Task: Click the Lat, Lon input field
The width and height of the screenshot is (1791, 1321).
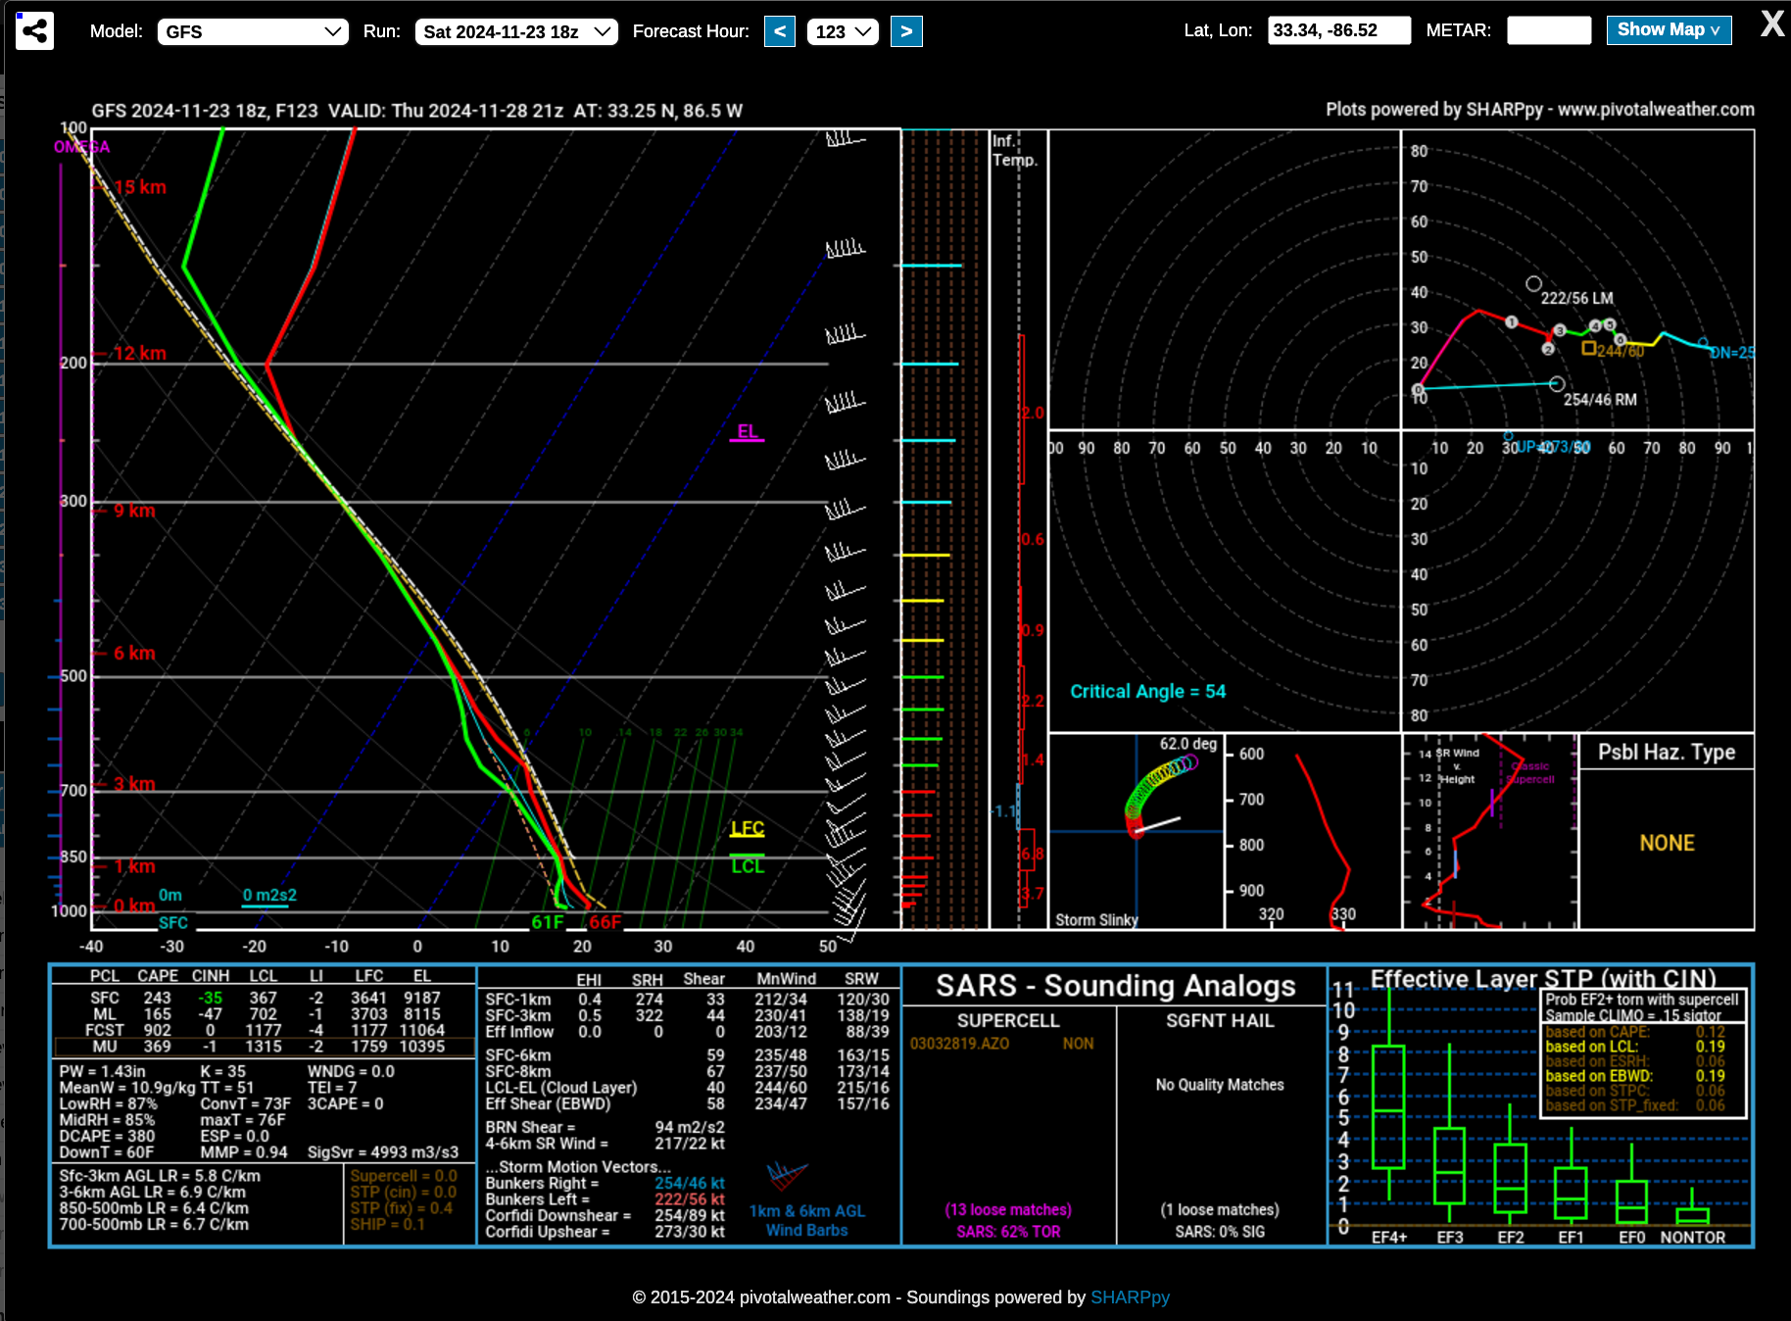Action: pos(1339,30)
